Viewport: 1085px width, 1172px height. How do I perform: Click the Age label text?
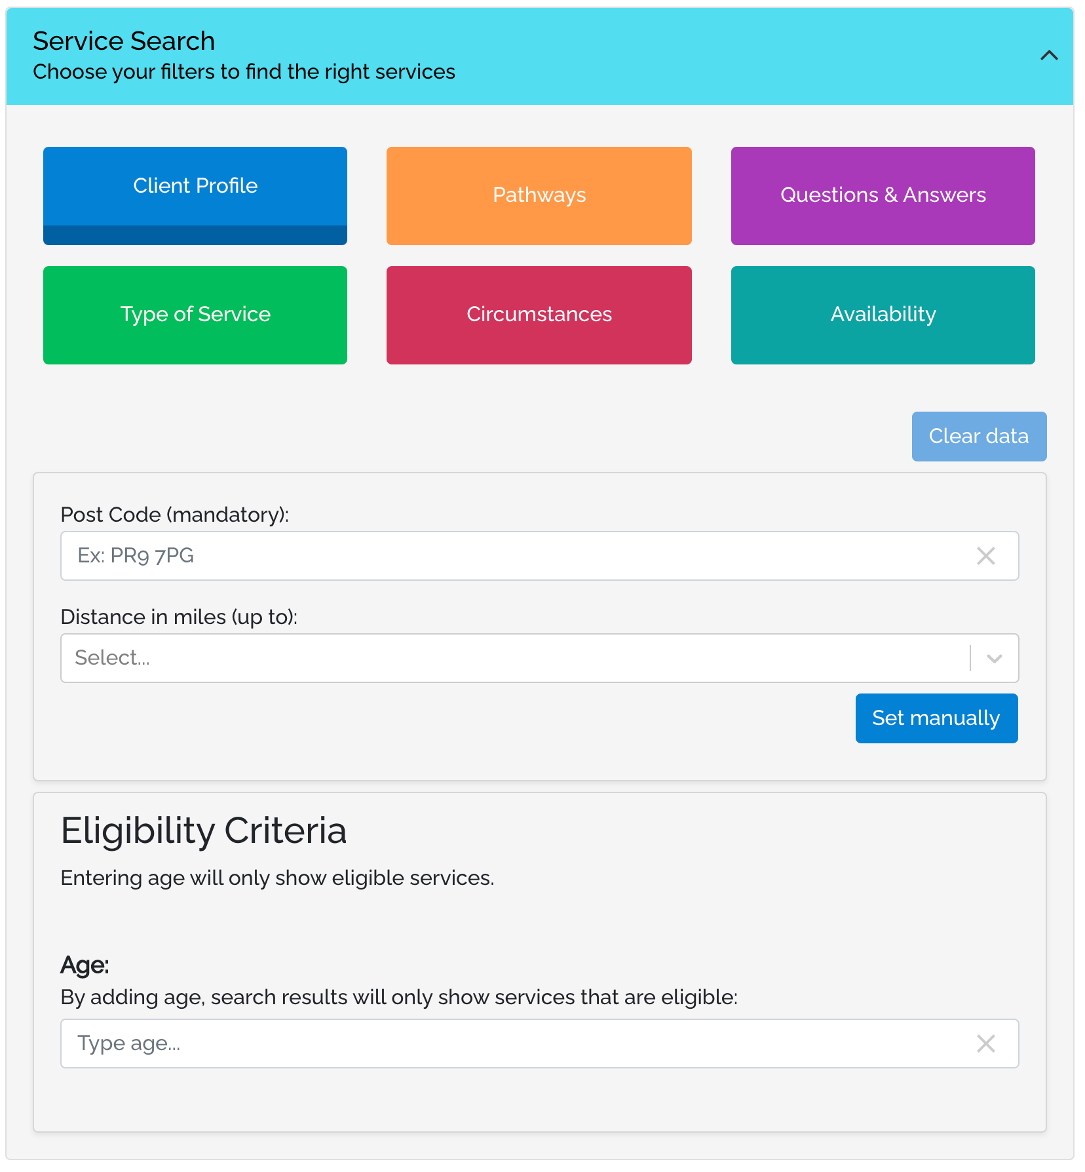point(85,966)
